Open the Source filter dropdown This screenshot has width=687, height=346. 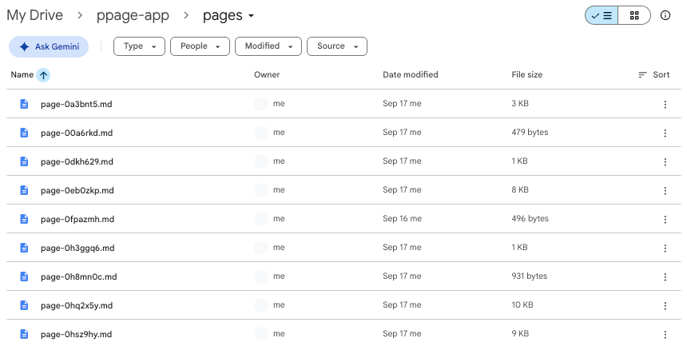[x=337, y=46]
